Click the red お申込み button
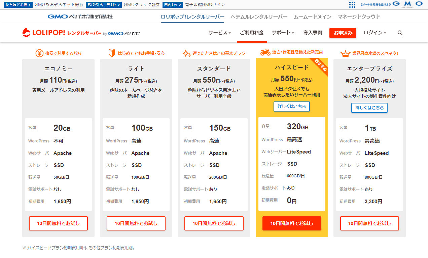The width and height of the screenshot is (428, 258). 343,33
